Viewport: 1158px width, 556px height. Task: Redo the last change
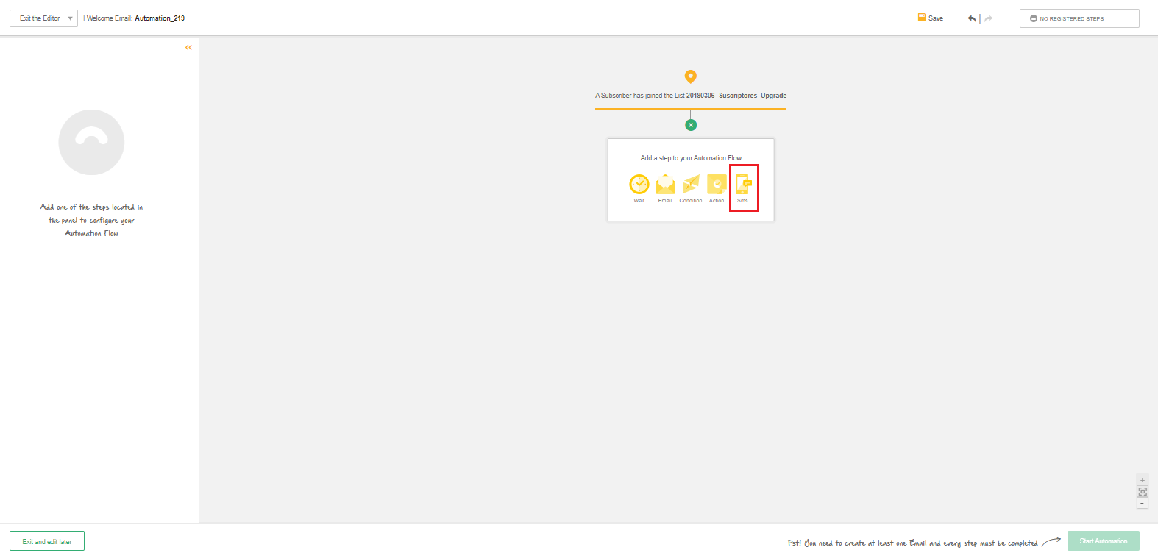(989, 18)
